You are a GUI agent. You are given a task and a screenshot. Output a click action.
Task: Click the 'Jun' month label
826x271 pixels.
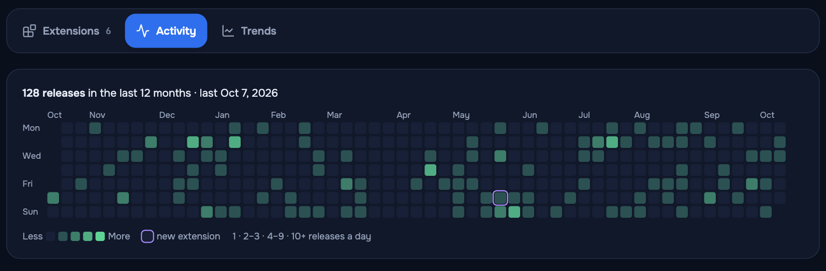tap(529, 115)
